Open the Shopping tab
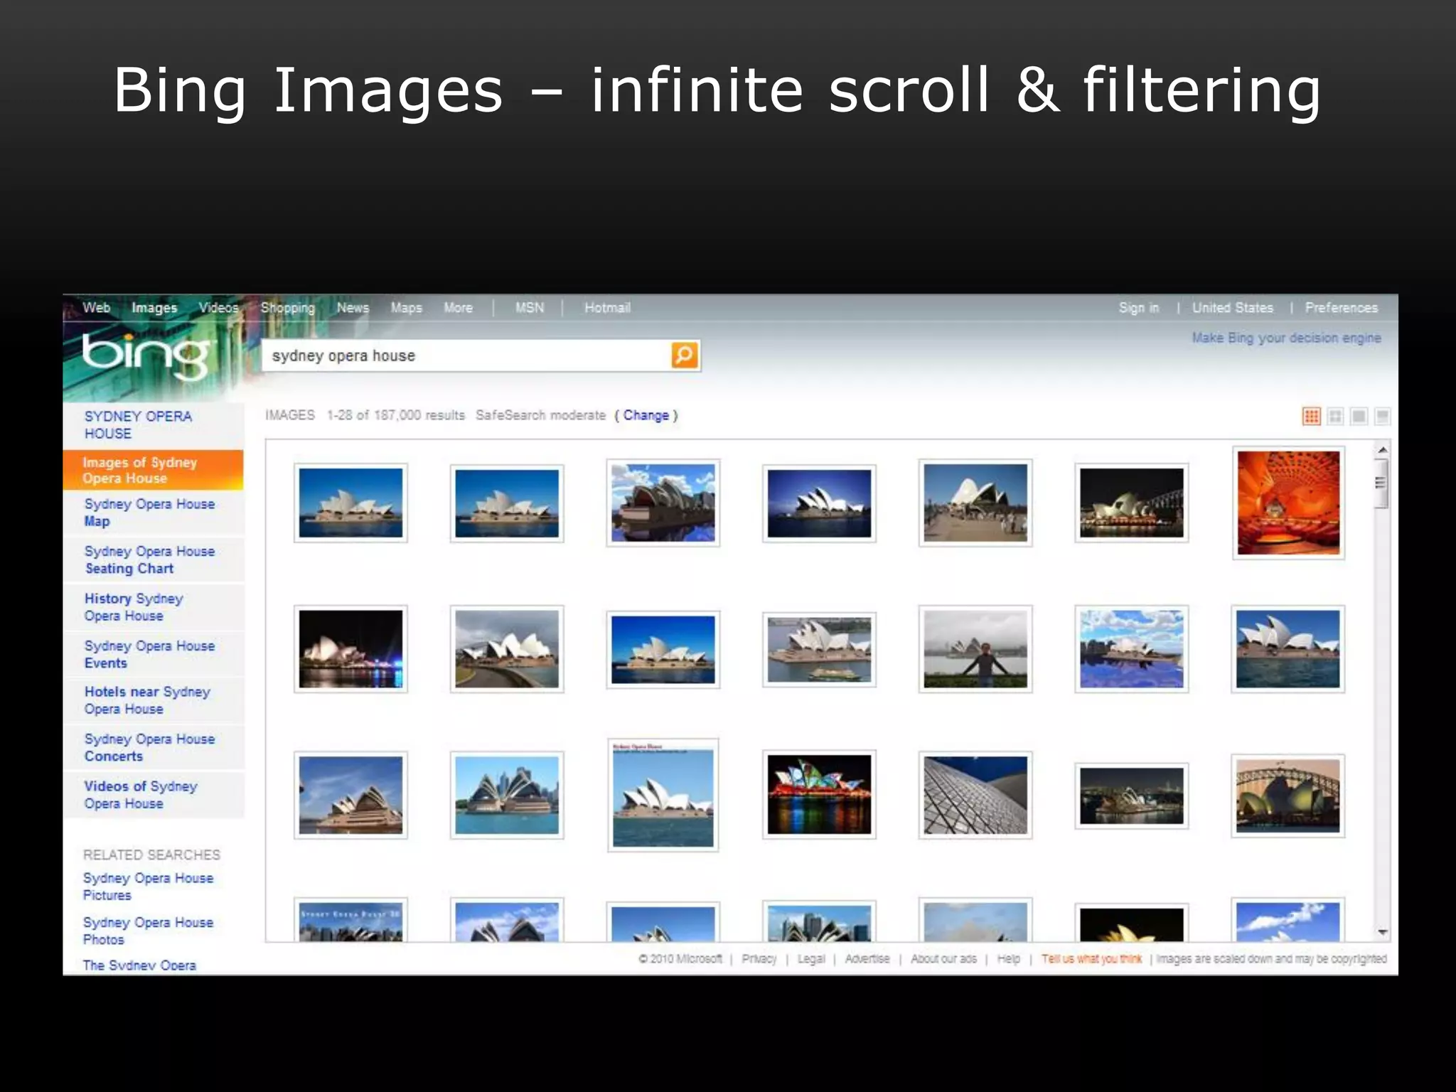1456x1092 pixels. [x=287, y=308]
